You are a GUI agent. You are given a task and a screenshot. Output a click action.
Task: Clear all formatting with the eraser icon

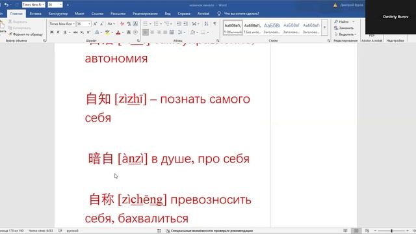pyautogui.click(x=122, y=24)
